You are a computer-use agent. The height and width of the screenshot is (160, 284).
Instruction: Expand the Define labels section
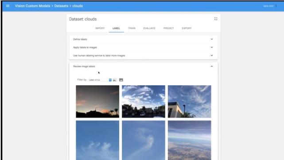[144, 39]
